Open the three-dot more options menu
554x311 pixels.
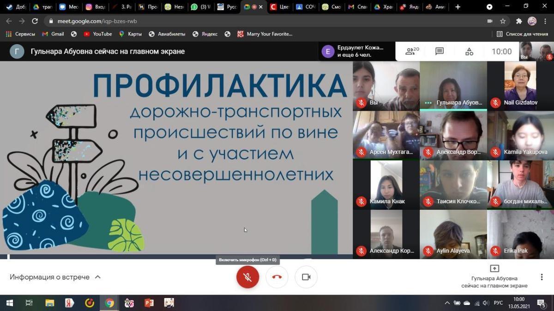[542, 277]
